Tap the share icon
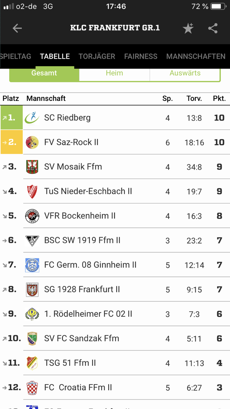 [x=213, y=28]
